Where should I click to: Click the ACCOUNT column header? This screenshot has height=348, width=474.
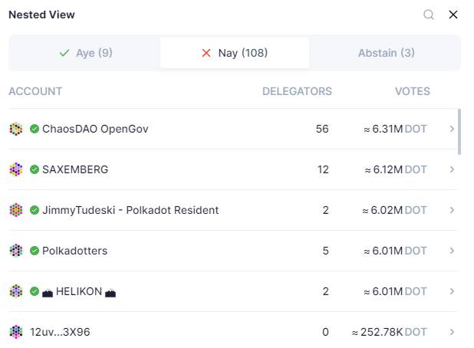tap(35, 91)
